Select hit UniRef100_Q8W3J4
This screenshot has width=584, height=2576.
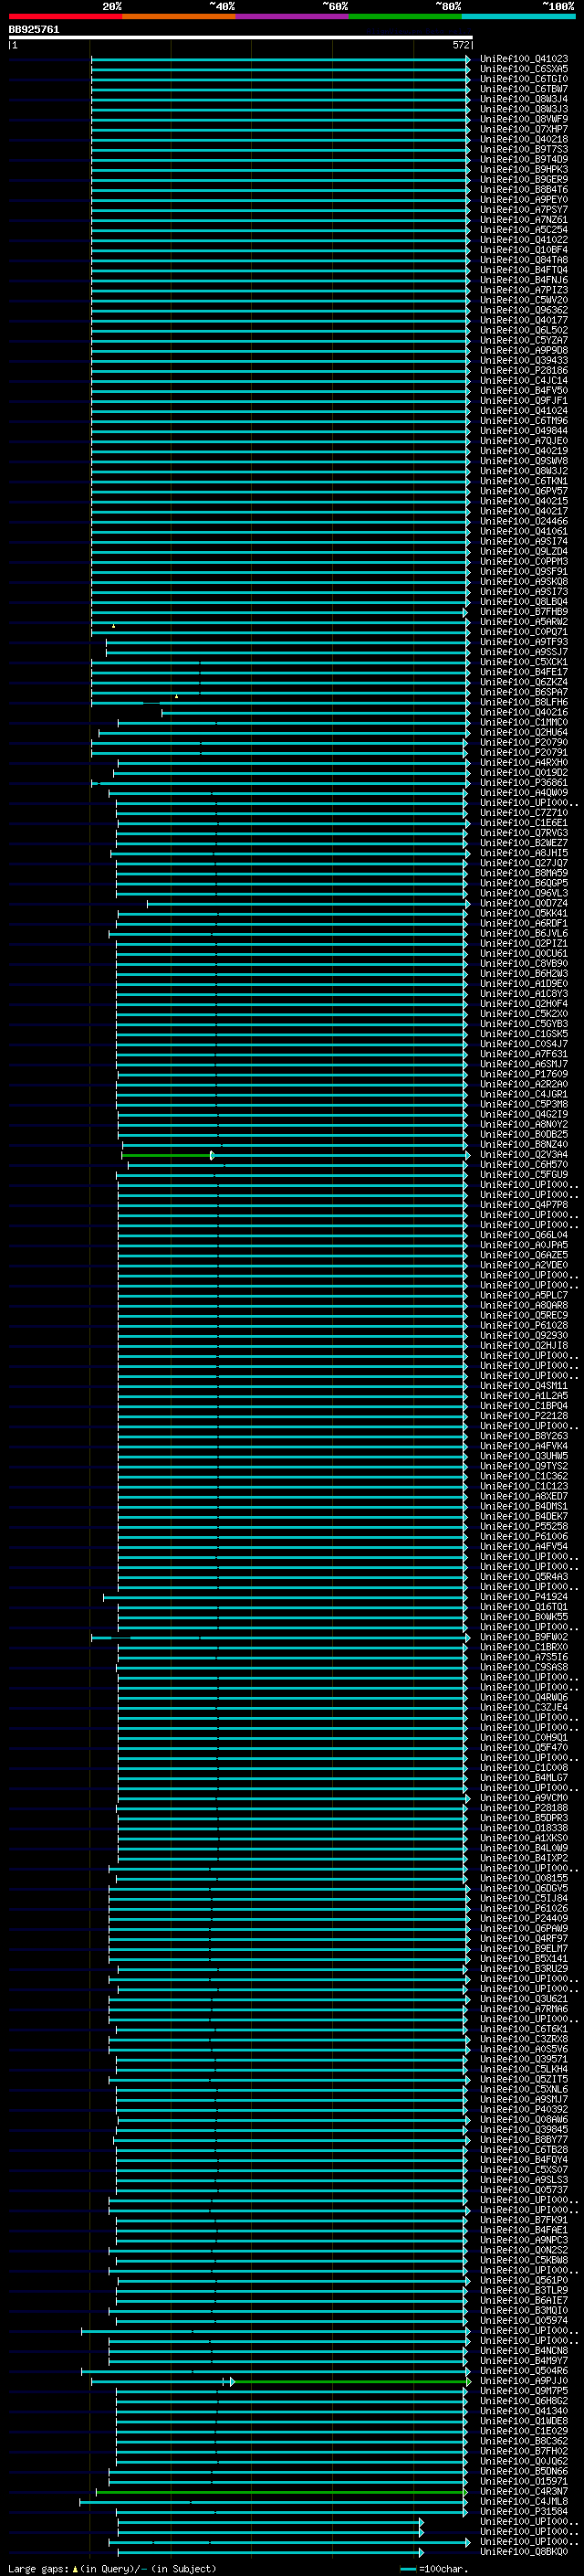(524, 99)
